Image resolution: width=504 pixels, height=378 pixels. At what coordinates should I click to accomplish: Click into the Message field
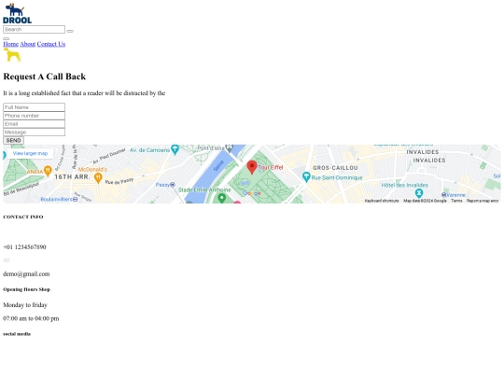(x=35, y=133)
